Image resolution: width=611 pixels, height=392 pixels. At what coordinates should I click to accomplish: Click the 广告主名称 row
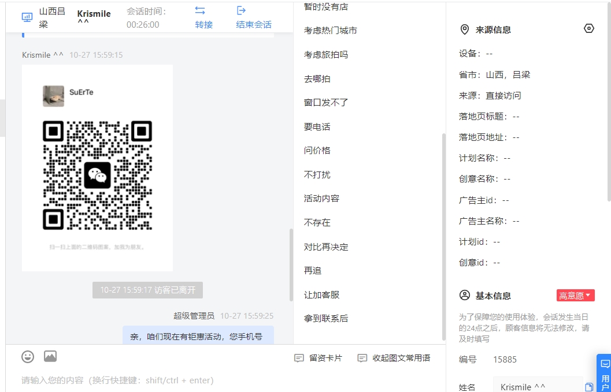tap(489, 221)
